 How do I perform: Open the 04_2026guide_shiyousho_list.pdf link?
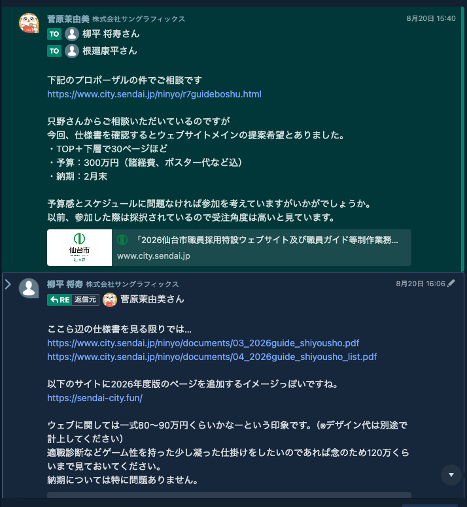click(212, 357)
